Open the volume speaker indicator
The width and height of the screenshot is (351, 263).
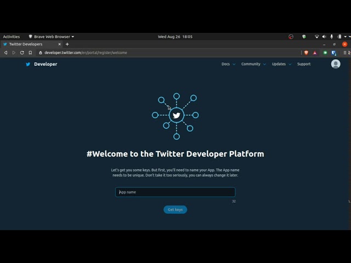point(324,37)
